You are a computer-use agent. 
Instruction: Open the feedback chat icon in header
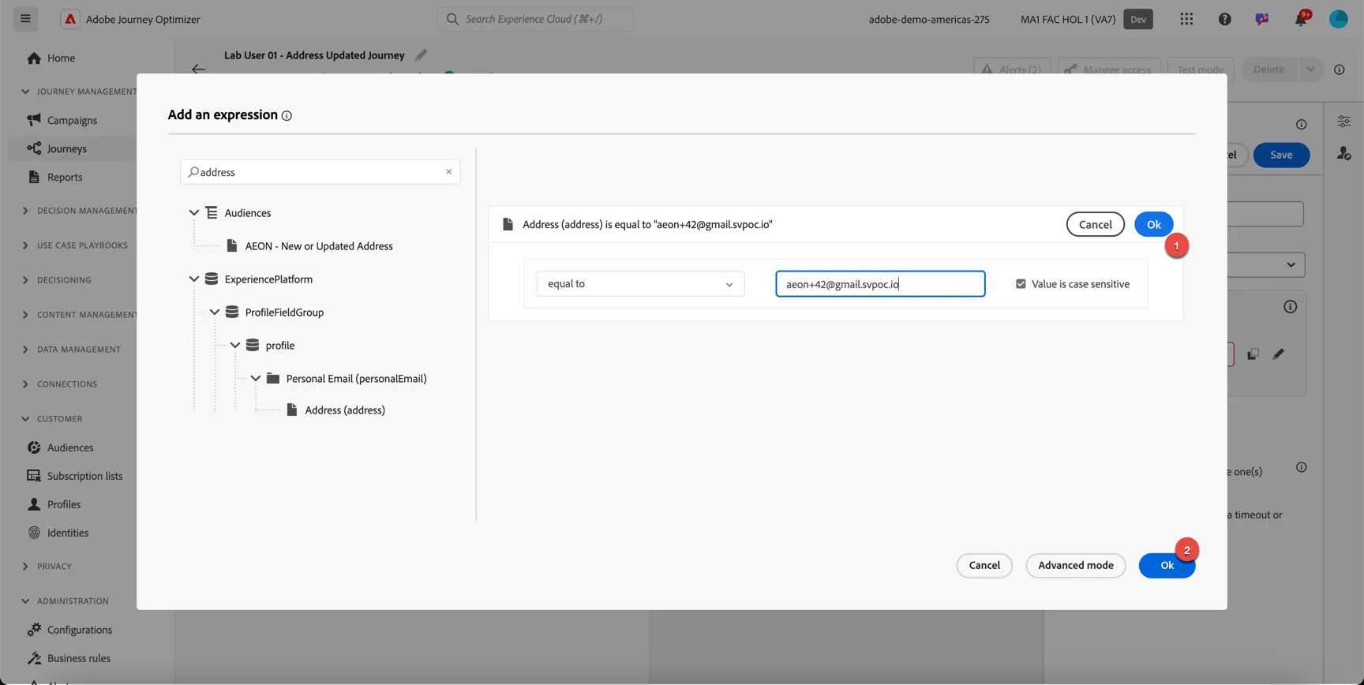1262,19
